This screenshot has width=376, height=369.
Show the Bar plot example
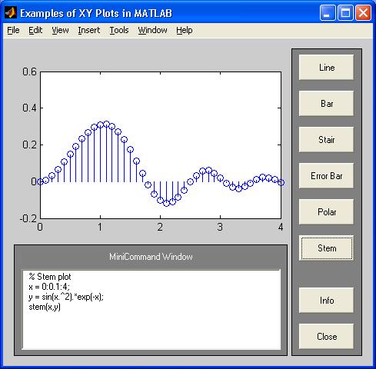coord(326,104)
